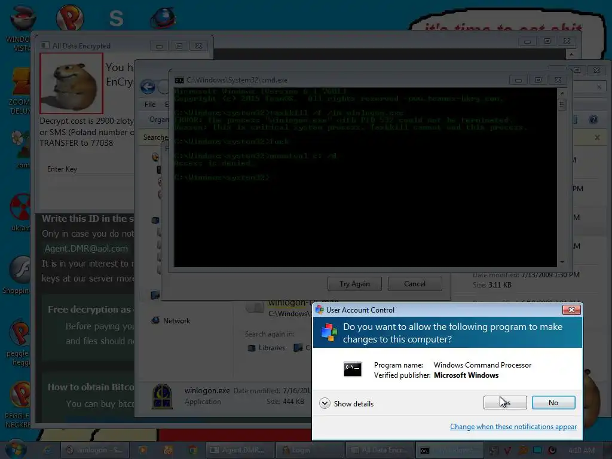This screenshot has height=459, width=612.
Task: Click the Windows Command Processor program icon
Action: tap(352, 369)
